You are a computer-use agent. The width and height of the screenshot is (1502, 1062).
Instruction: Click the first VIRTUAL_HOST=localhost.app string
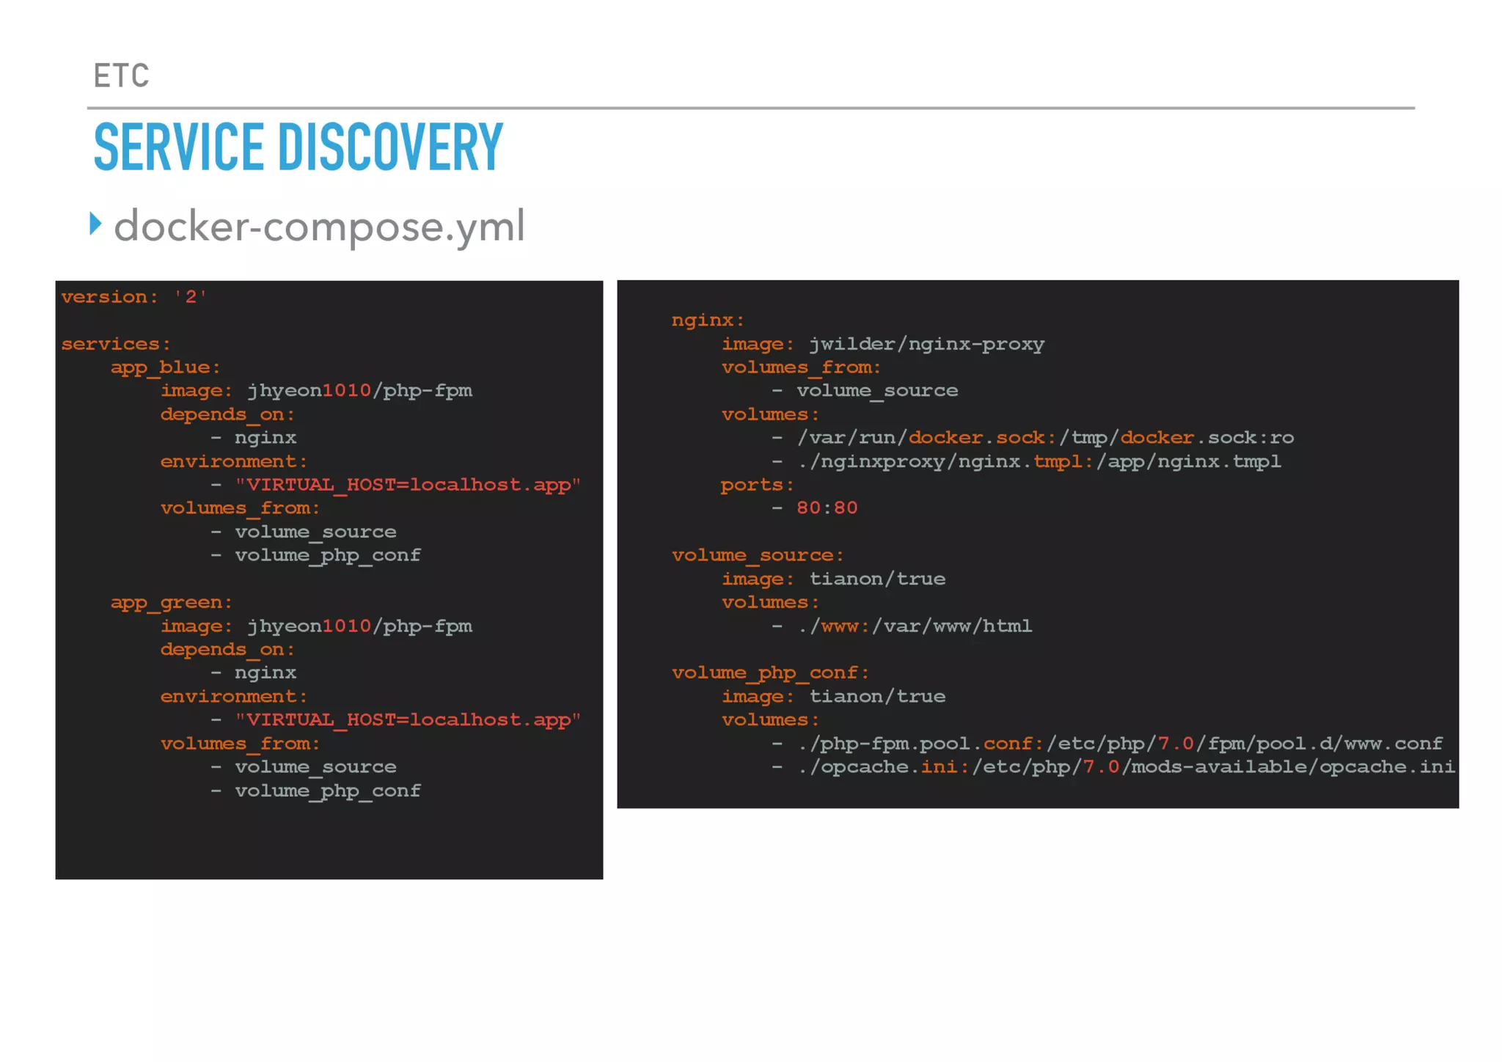[408, 485]
